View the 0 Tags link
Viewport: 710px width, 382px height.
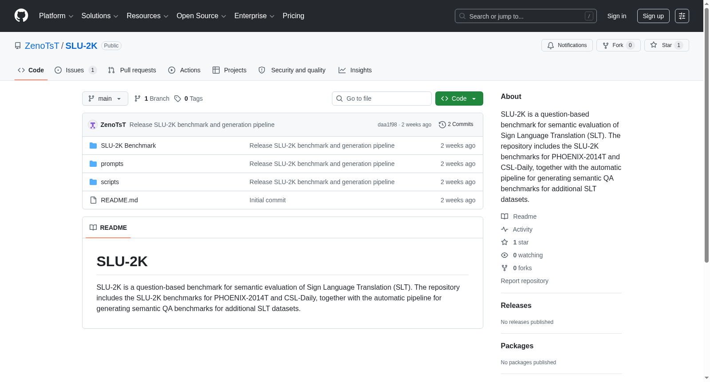[x=189, y=98]
